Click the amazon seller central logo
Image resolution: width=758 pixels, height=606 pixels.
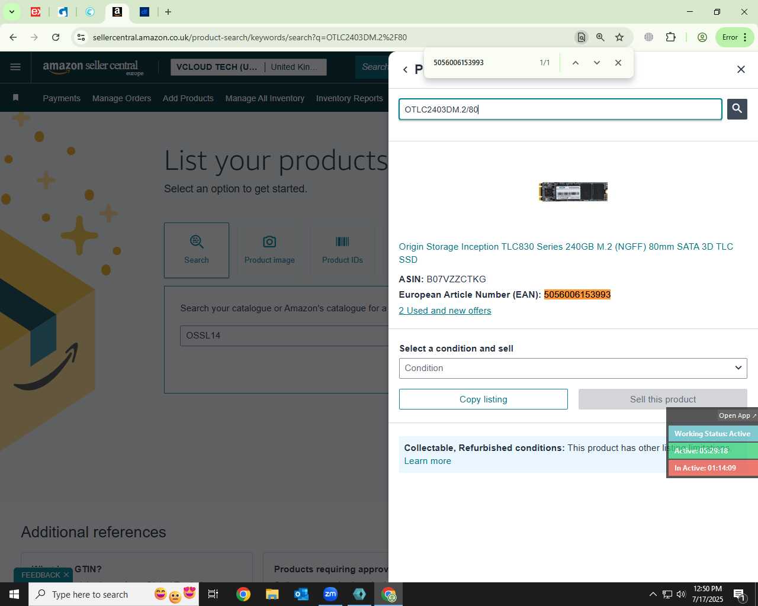[x=93, y=67]
